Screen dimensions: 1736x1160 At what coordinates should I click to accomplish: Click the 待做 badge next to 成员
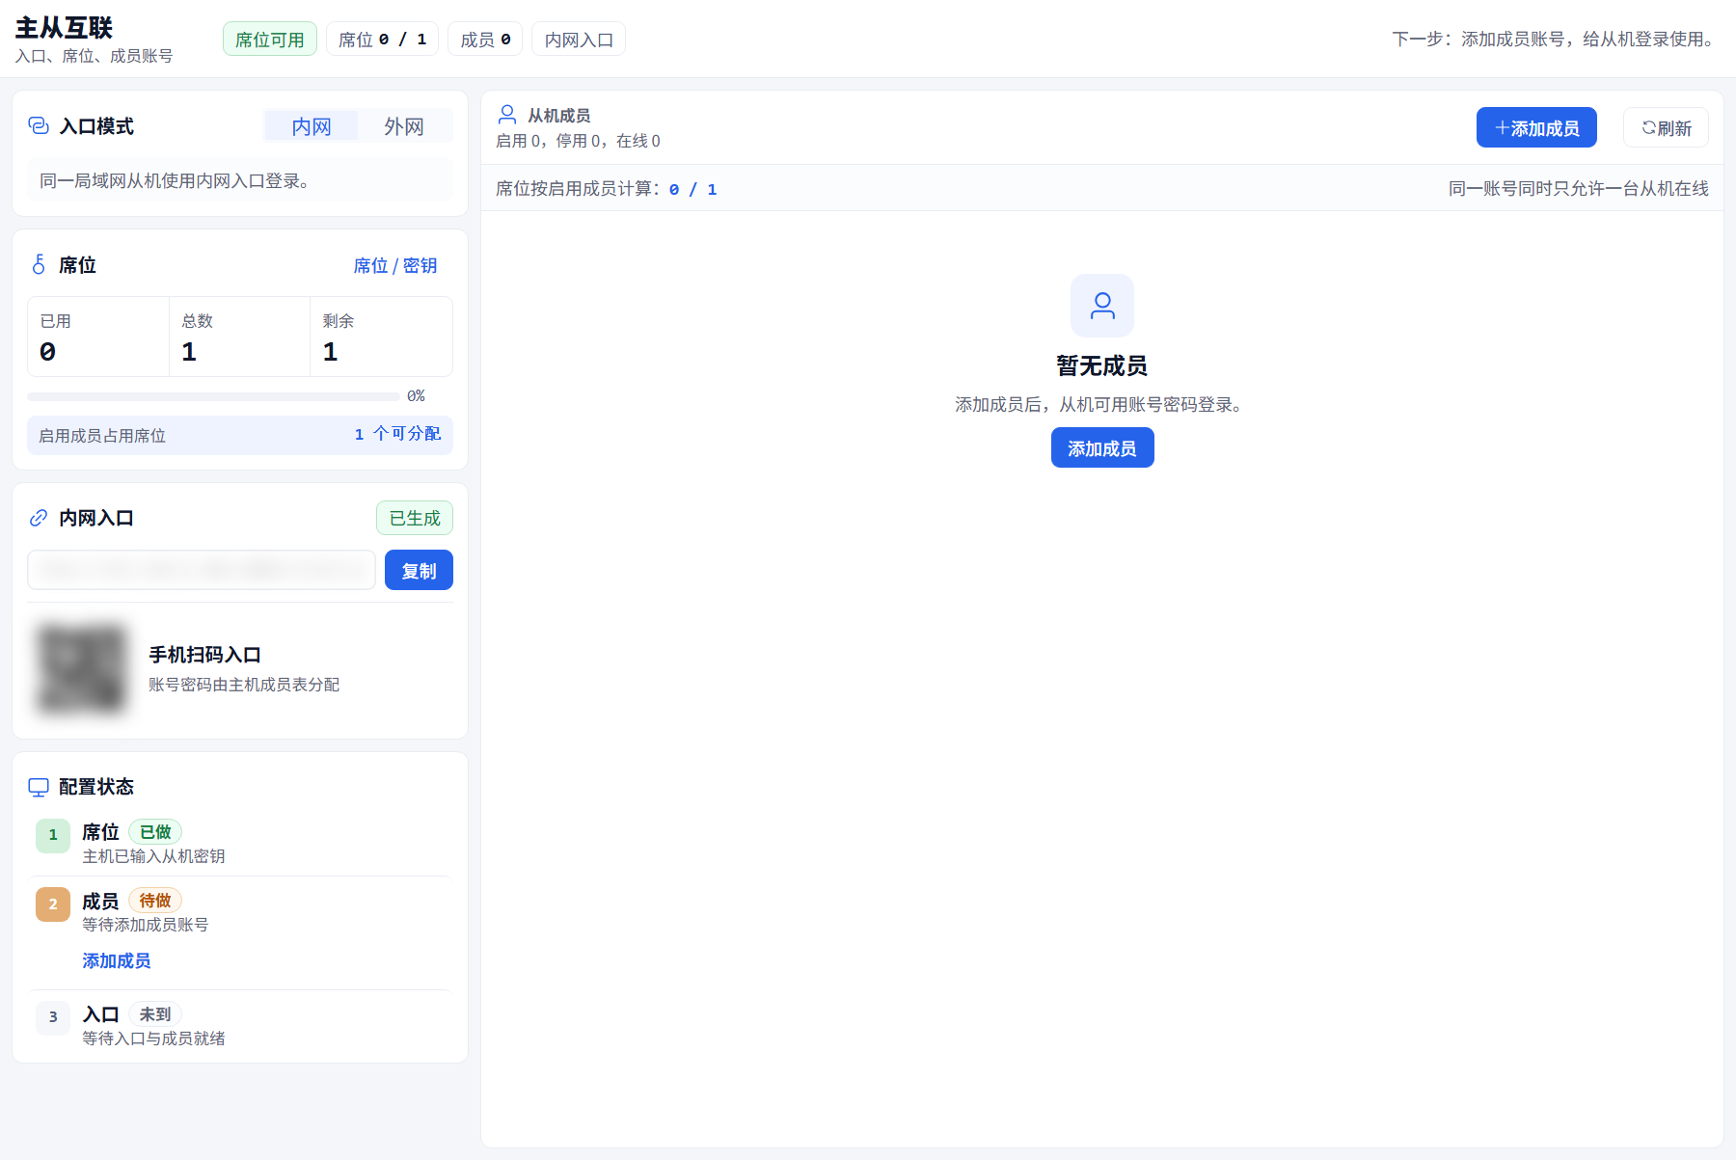click(155, 900)
